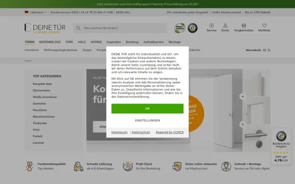Image resolution: width=295 pixels, height=184 pixels.
Task: Click the Aufmaß + Montage worker icon
Action: pyautogui.click(x=226, y=166)
